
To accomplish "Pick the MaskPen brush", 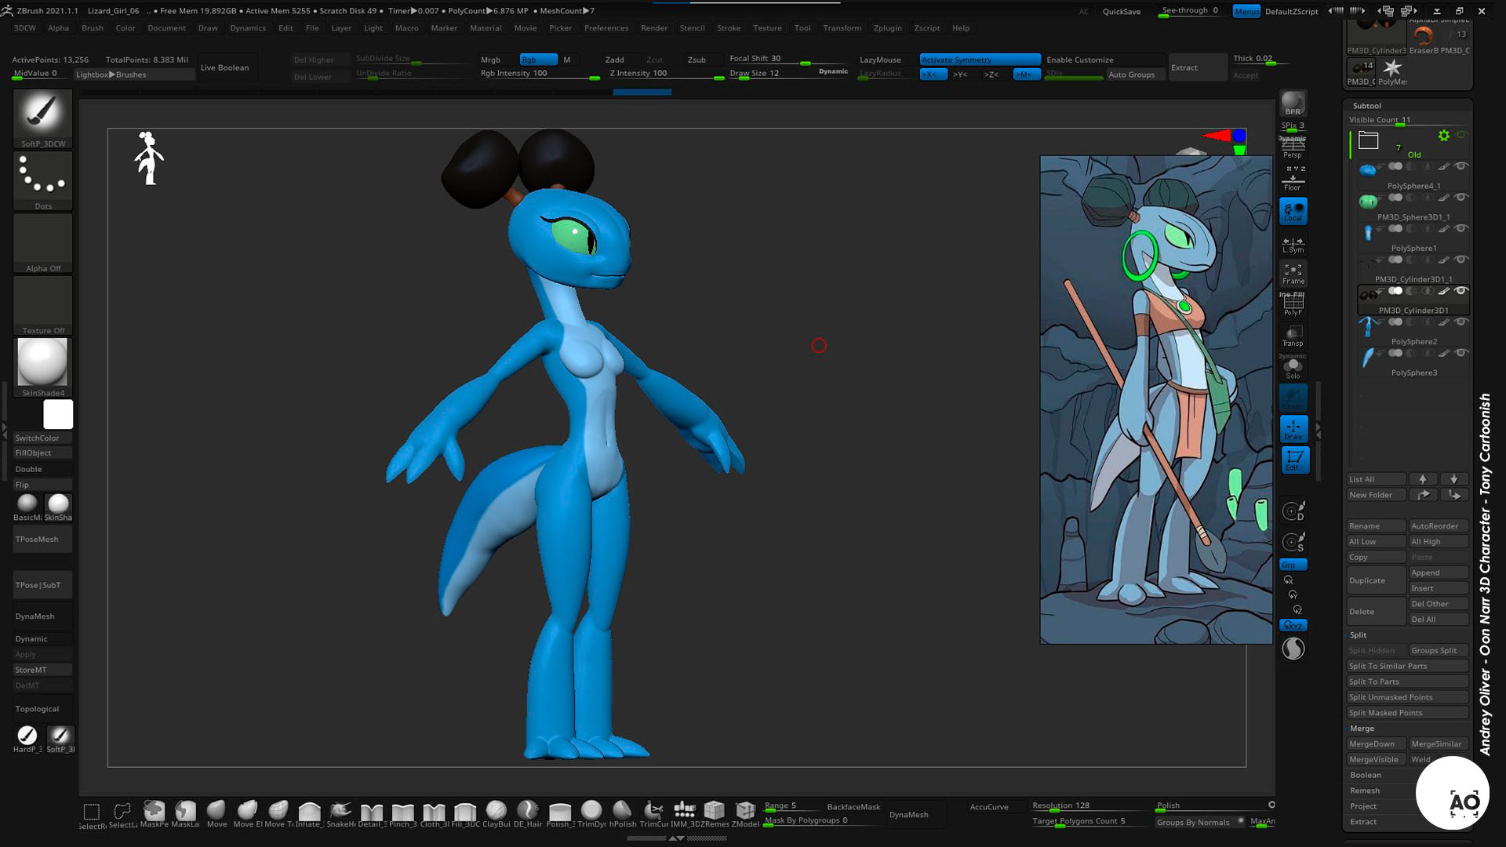I will click(154, 814).
